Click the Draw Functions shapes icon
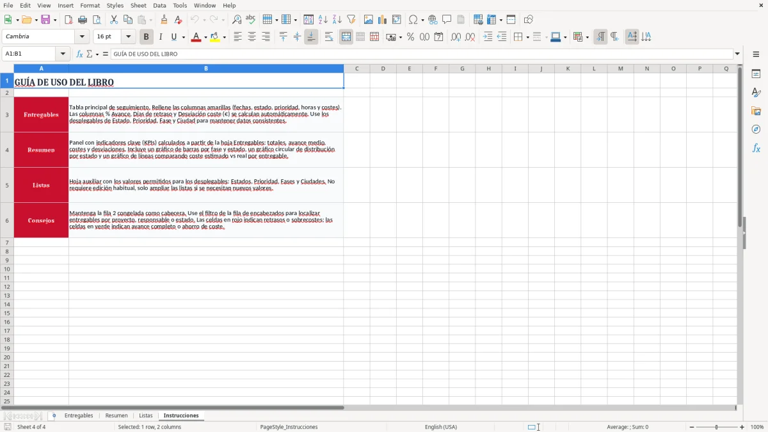 [x=529, y=20]
